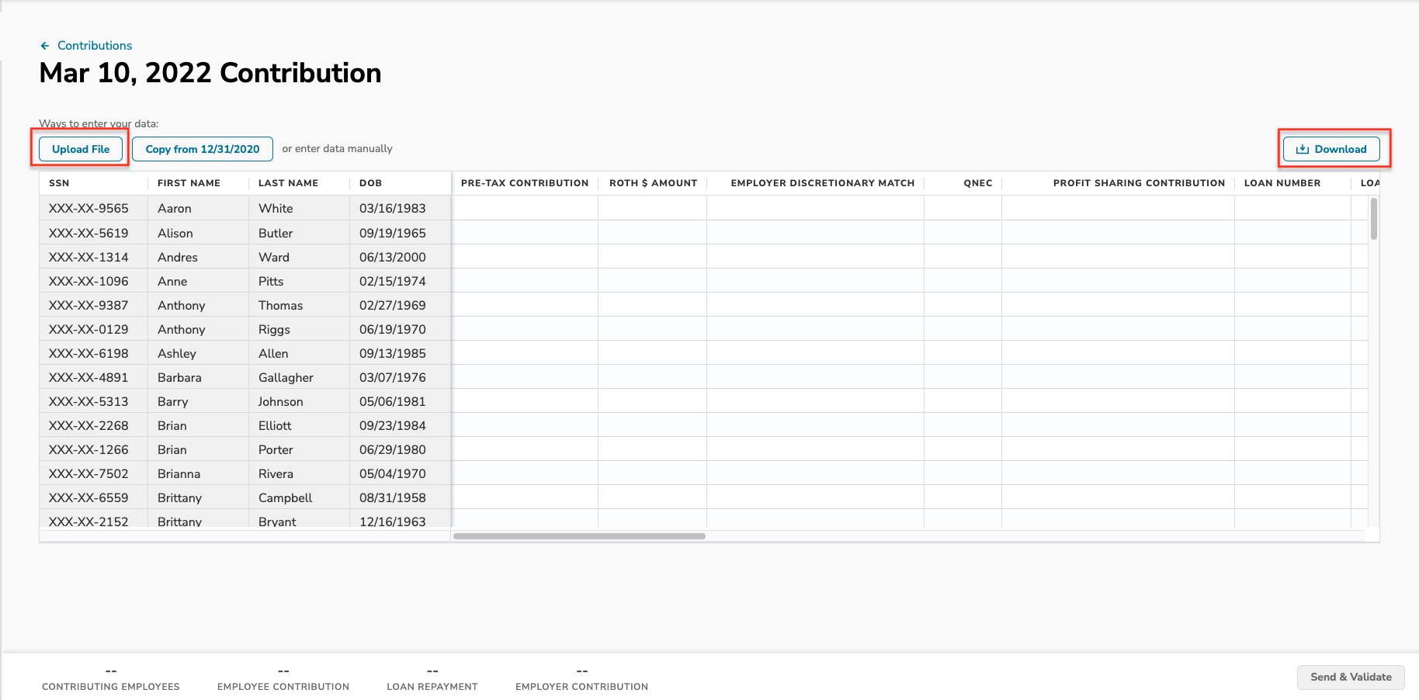Viewport: 1419px width, 700px height.
Task: Click the Download button
Action: 1331,149
